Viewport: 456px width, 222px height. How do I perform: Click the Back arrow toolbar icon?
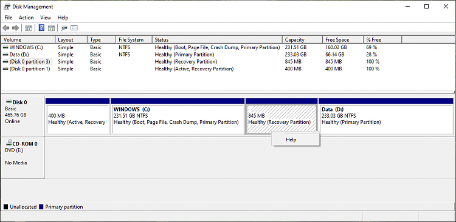click(6, 28)
